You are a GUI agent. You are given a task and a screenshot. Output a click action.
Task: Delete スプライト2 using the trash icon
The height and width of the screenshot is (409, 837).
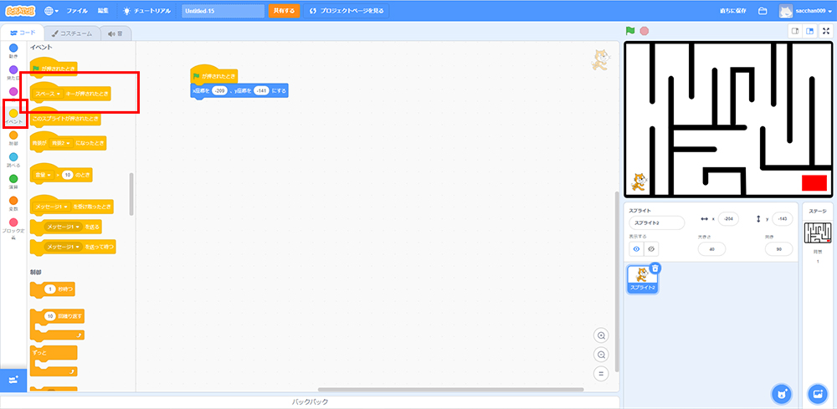(655, 268)
